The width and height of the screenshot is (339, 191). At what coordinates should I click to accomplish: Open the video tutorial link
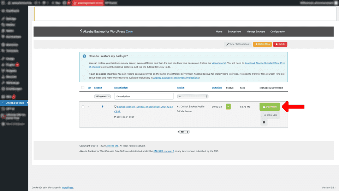(219, 63)
